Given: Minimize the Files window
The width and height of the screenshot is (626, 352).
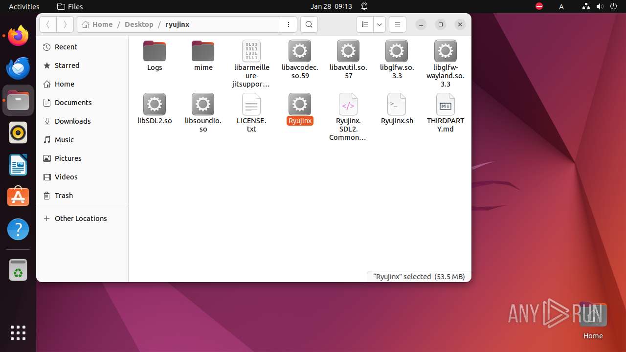Looking at the screenshot, I should coord(421,24).
